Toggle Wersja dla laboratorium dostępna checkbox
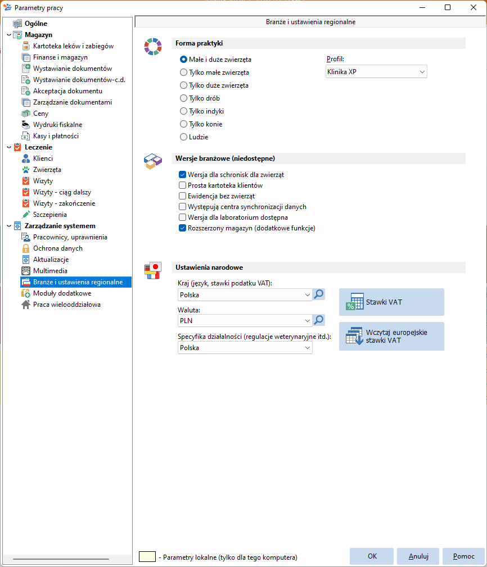The width and height of the screenshot is (487, 567). point(182,217)
